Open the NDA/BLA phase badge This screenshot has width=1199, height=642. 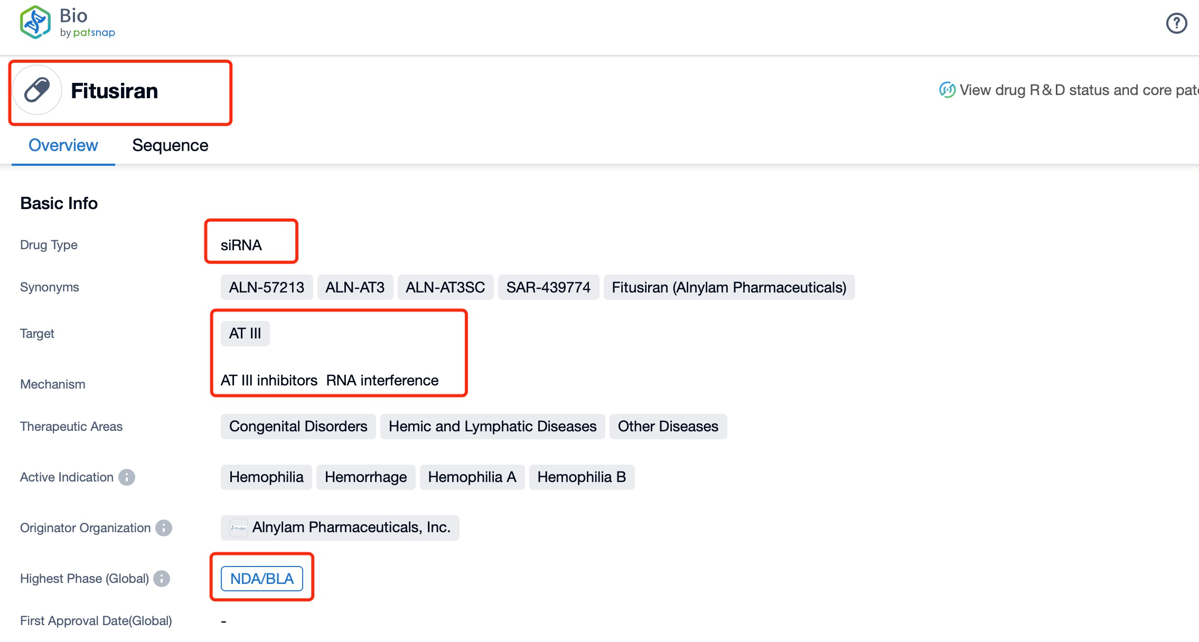[261, 579]
